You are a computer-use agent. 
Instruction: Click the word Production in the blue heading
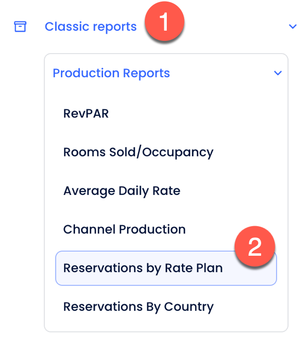coord(83,73)
